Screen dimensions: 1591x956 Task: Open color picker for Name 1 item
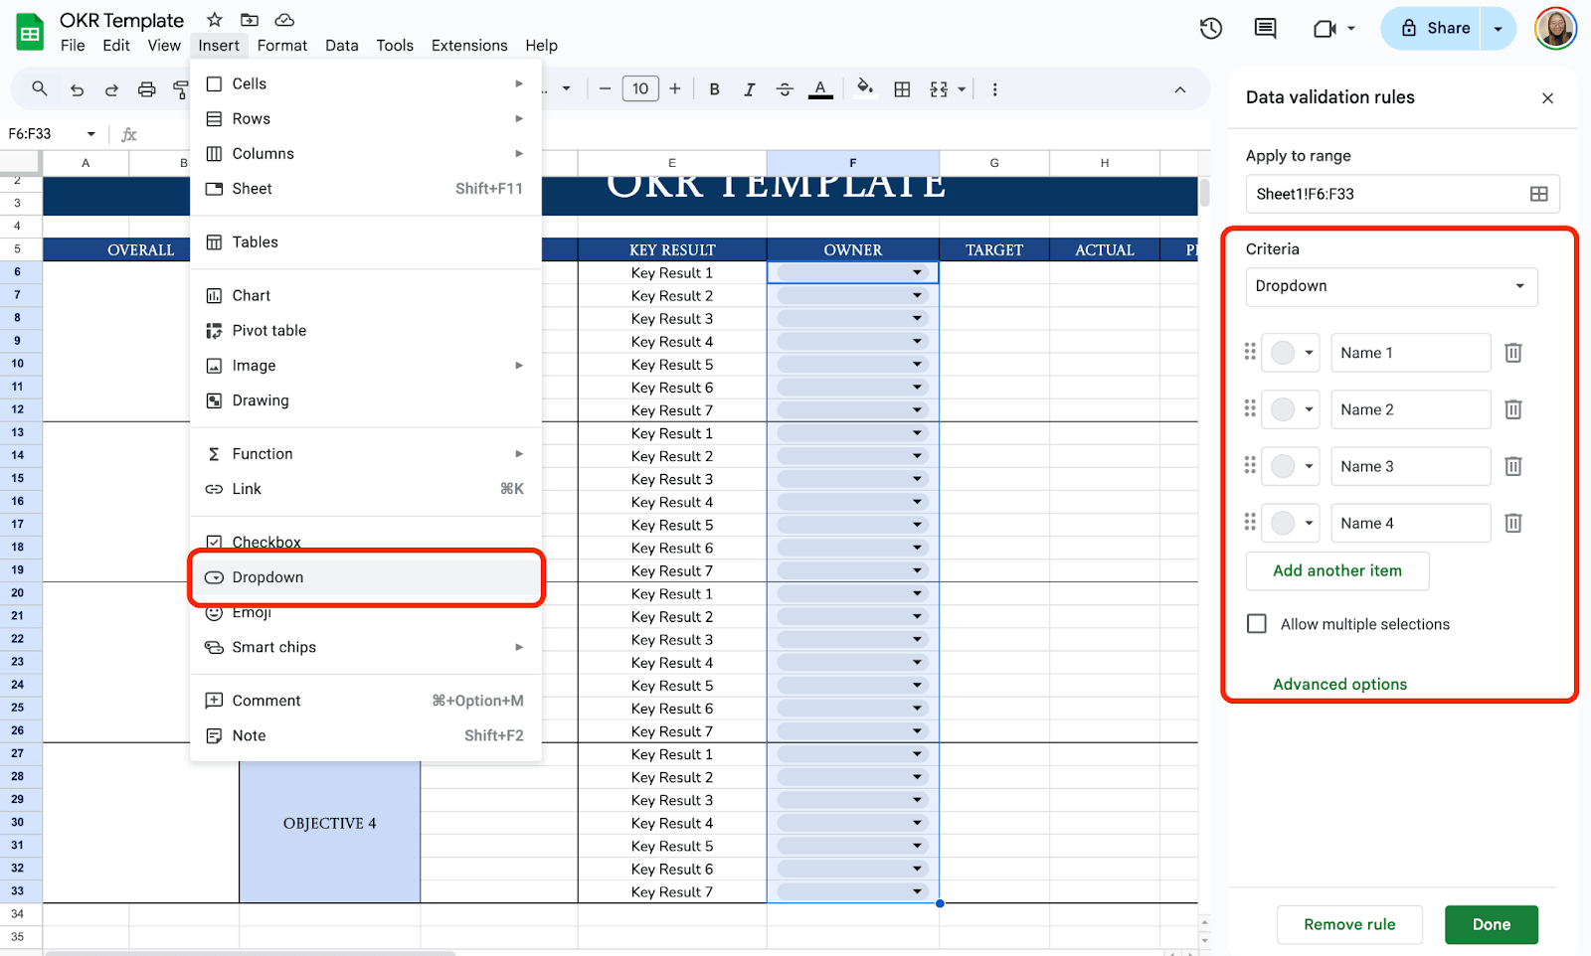(1291, 353)
